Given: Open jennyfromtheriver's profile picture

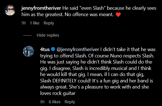Looking at the screenshot, I should pos(10,10).
